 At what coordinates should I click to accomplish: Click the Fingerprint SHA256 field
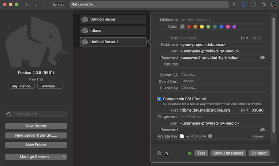[x=222, y=117]
